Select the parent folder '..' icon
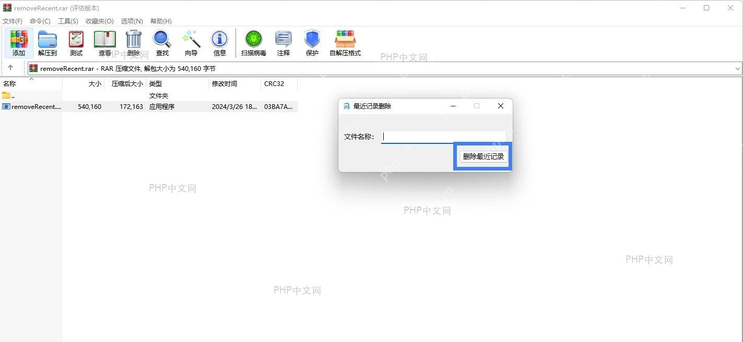 click(6, 95)
